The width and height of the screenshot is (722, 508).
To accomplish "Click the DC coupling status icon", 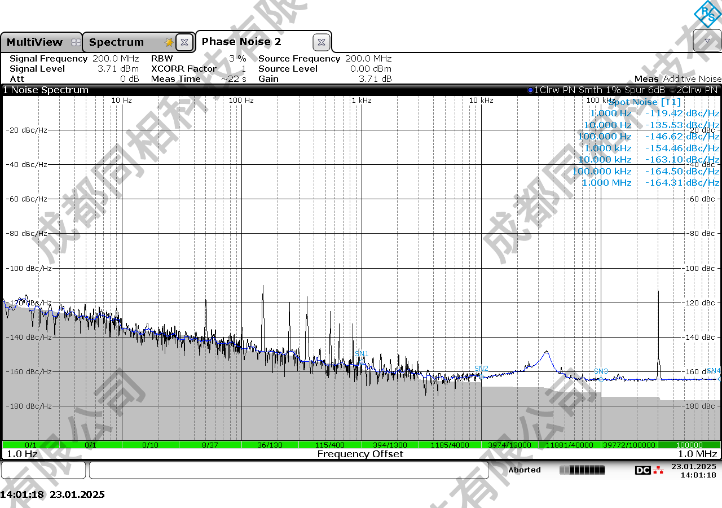I will coord(642,470).
